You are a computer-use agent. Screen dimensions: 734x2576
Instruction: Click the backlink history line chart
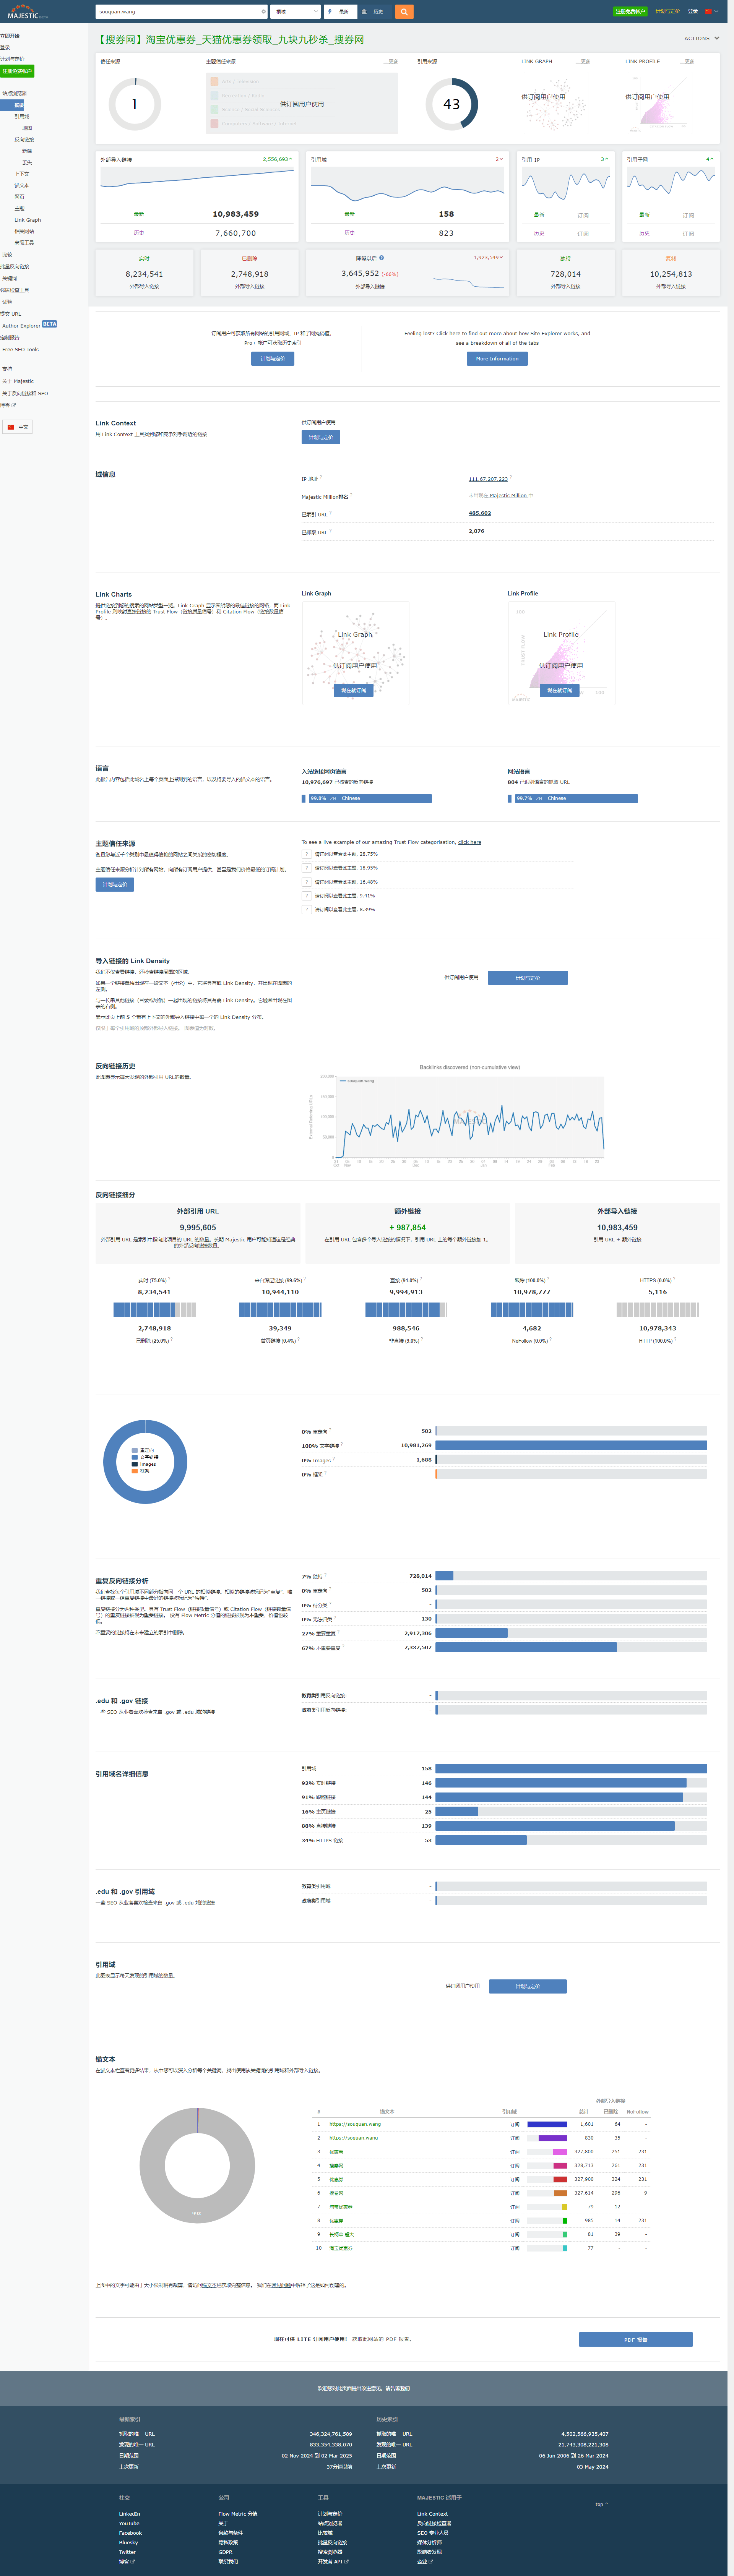[x=470, y=1117]
